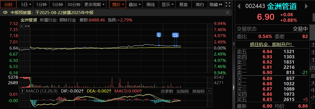This screenshot has width=315, height=109.
Task: Select the 1分钟 period tab
Action: click(x=41, y=4)
